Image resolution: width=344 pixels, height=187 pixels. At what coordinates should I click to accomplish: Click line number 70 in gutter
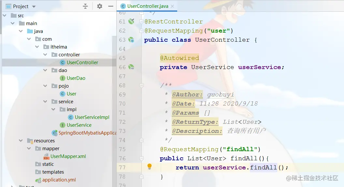pyautogui.click(x=122, y=104)
